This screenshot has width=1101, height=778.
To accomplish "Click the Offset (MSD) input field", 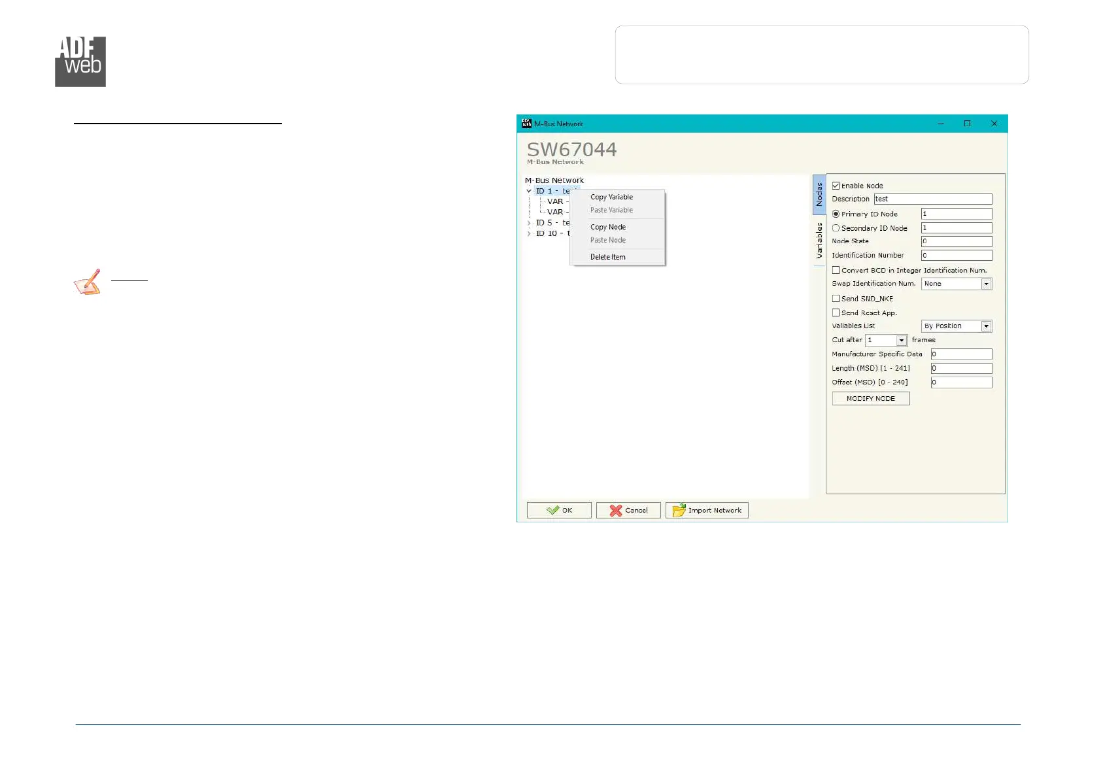I will [x=961, y=382].
